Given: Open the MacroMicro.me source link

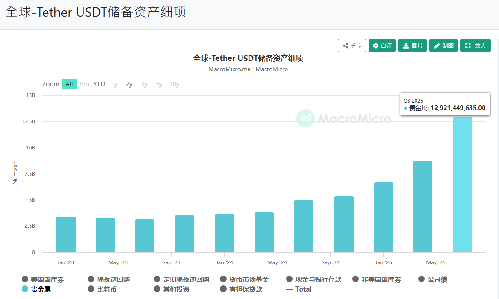Looking at the screenshot, I should tap(229, 69).
